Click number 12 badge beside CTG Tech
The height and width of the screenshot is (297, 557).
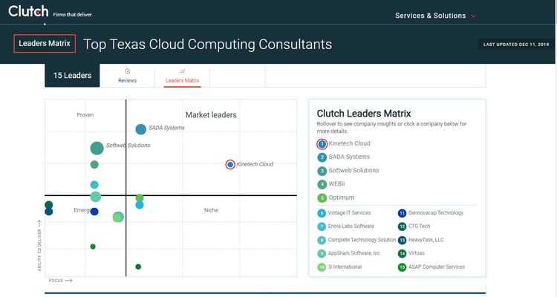pyautogui.click(x=402, y=226)
